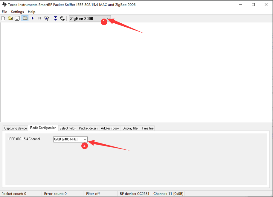The image size is (273, 197).
Task: Click the RF device: CC2531 status entry
Action: (x=135, y=193)
